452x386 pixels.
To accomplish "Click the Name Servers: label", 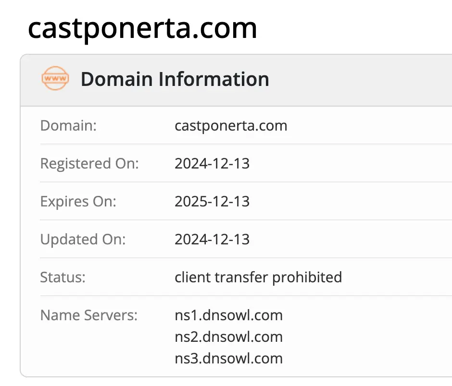I will (89, 315).
